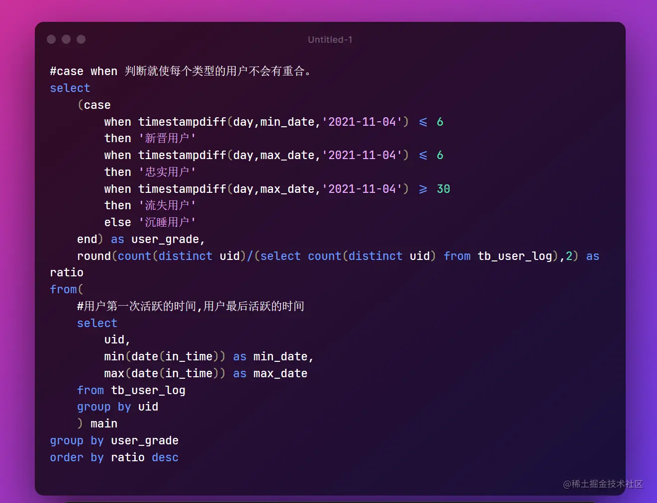Viewport: 657px width, 503px height.
Task: Click the else '沉睡用户' line
Action: [x=150, y=222]
